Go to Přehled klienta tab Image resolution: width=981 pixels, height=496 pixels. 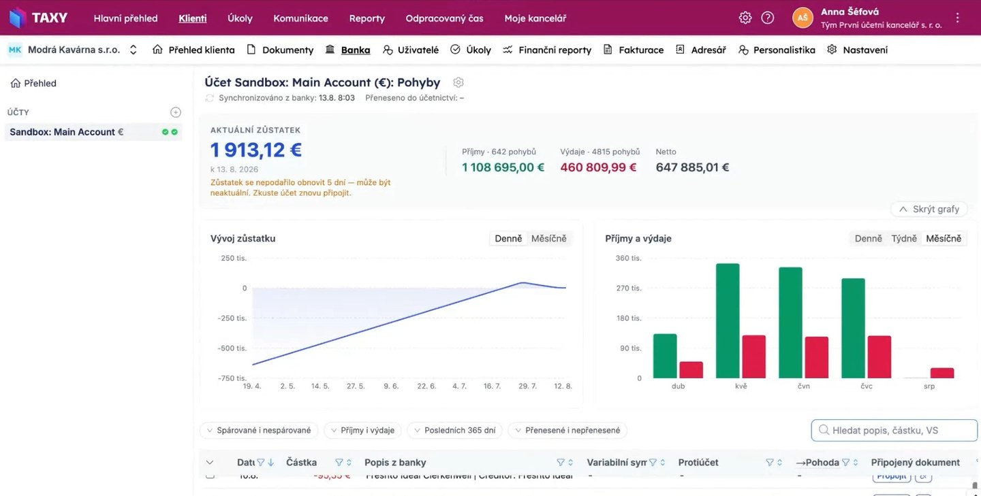(x=193, y=50)
